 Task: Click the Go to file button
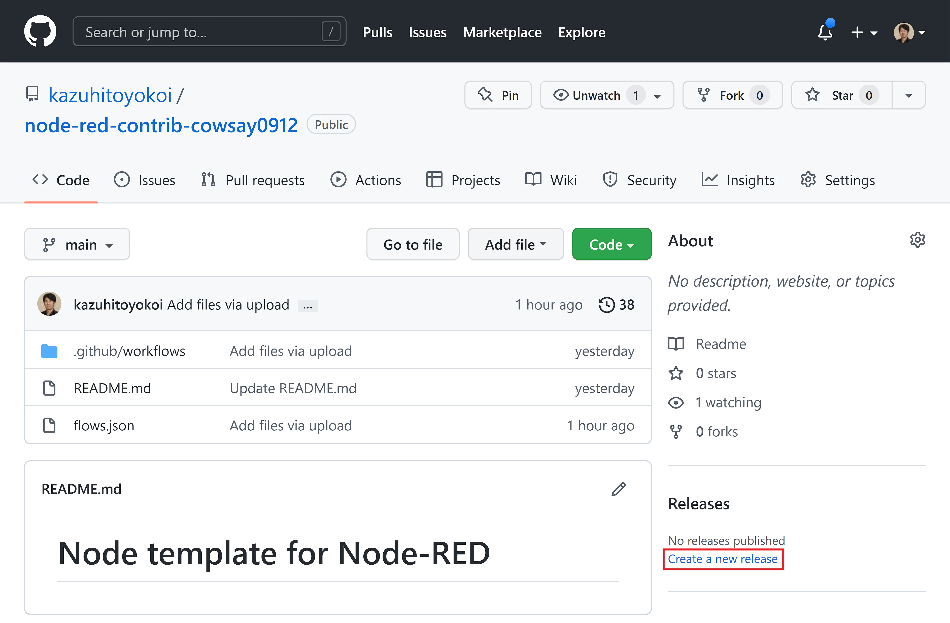coord(413,244)
